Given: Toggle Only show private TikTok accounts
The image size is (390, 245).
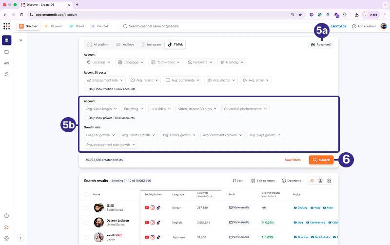Looking at the screenshot, I should point(86,118).
